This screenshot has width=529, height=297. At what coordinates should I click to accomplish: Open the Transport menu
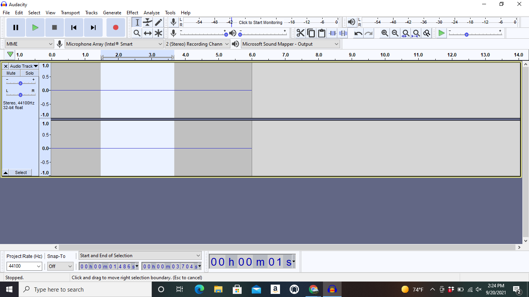tap(70, 12)
